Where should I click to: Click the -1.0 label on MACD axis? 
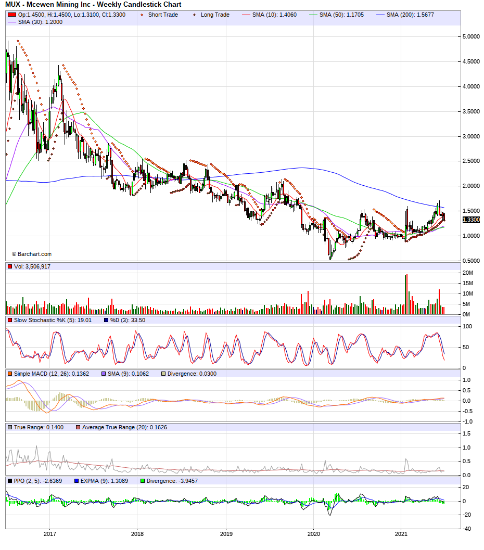pyautogui.click(x=466, y=421)
